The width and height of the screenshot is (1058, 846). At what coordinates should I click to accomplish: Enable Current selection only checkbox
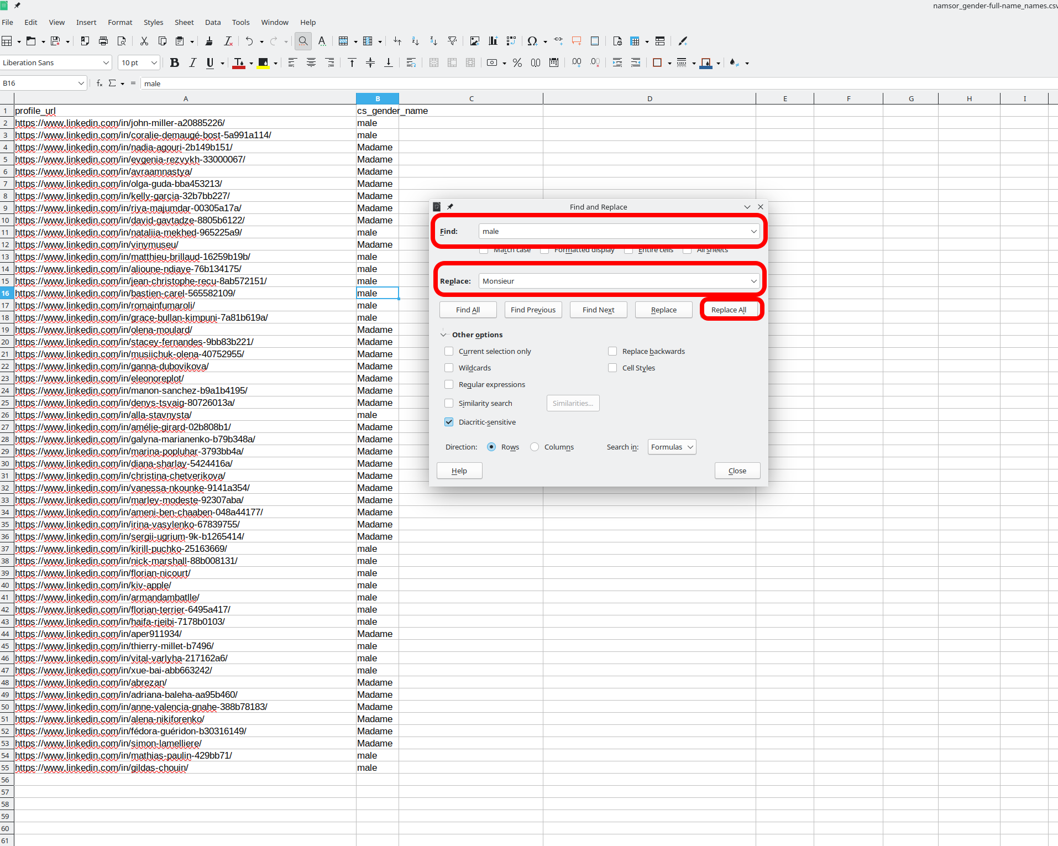pyautogui.click(x=449, y=351)
